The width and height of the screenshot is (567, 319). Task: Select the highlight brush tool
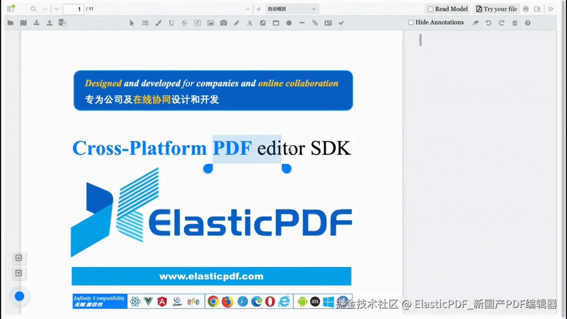click(158, 23)
